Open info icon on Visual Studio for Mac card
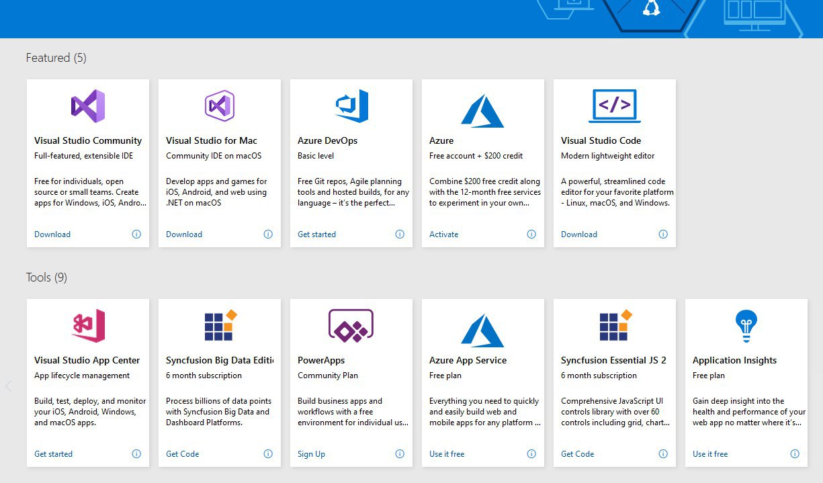823x483 pixels. [268, 234]
